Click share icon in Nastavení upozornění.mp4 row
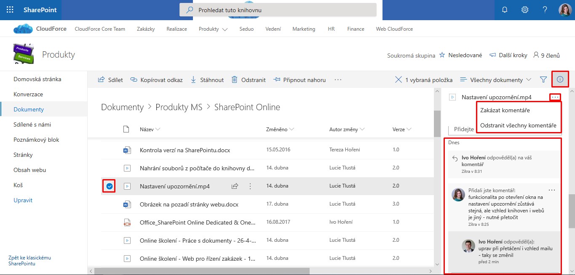 pyautogui.click(x=235, y=186)
